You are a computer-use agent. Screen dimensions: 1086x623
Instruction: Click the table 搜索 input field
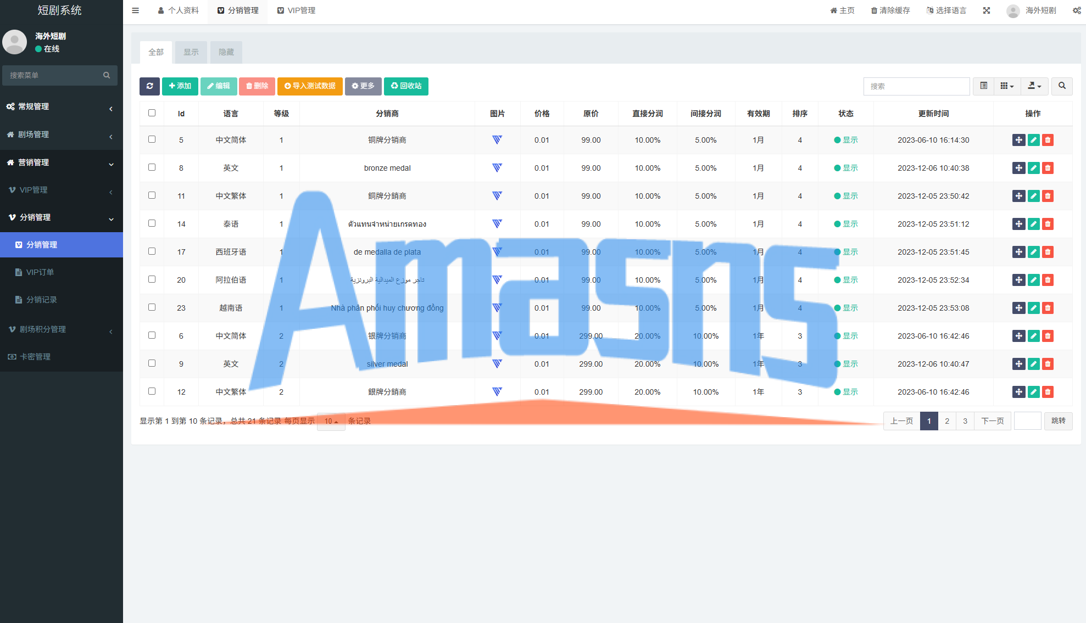916,86
